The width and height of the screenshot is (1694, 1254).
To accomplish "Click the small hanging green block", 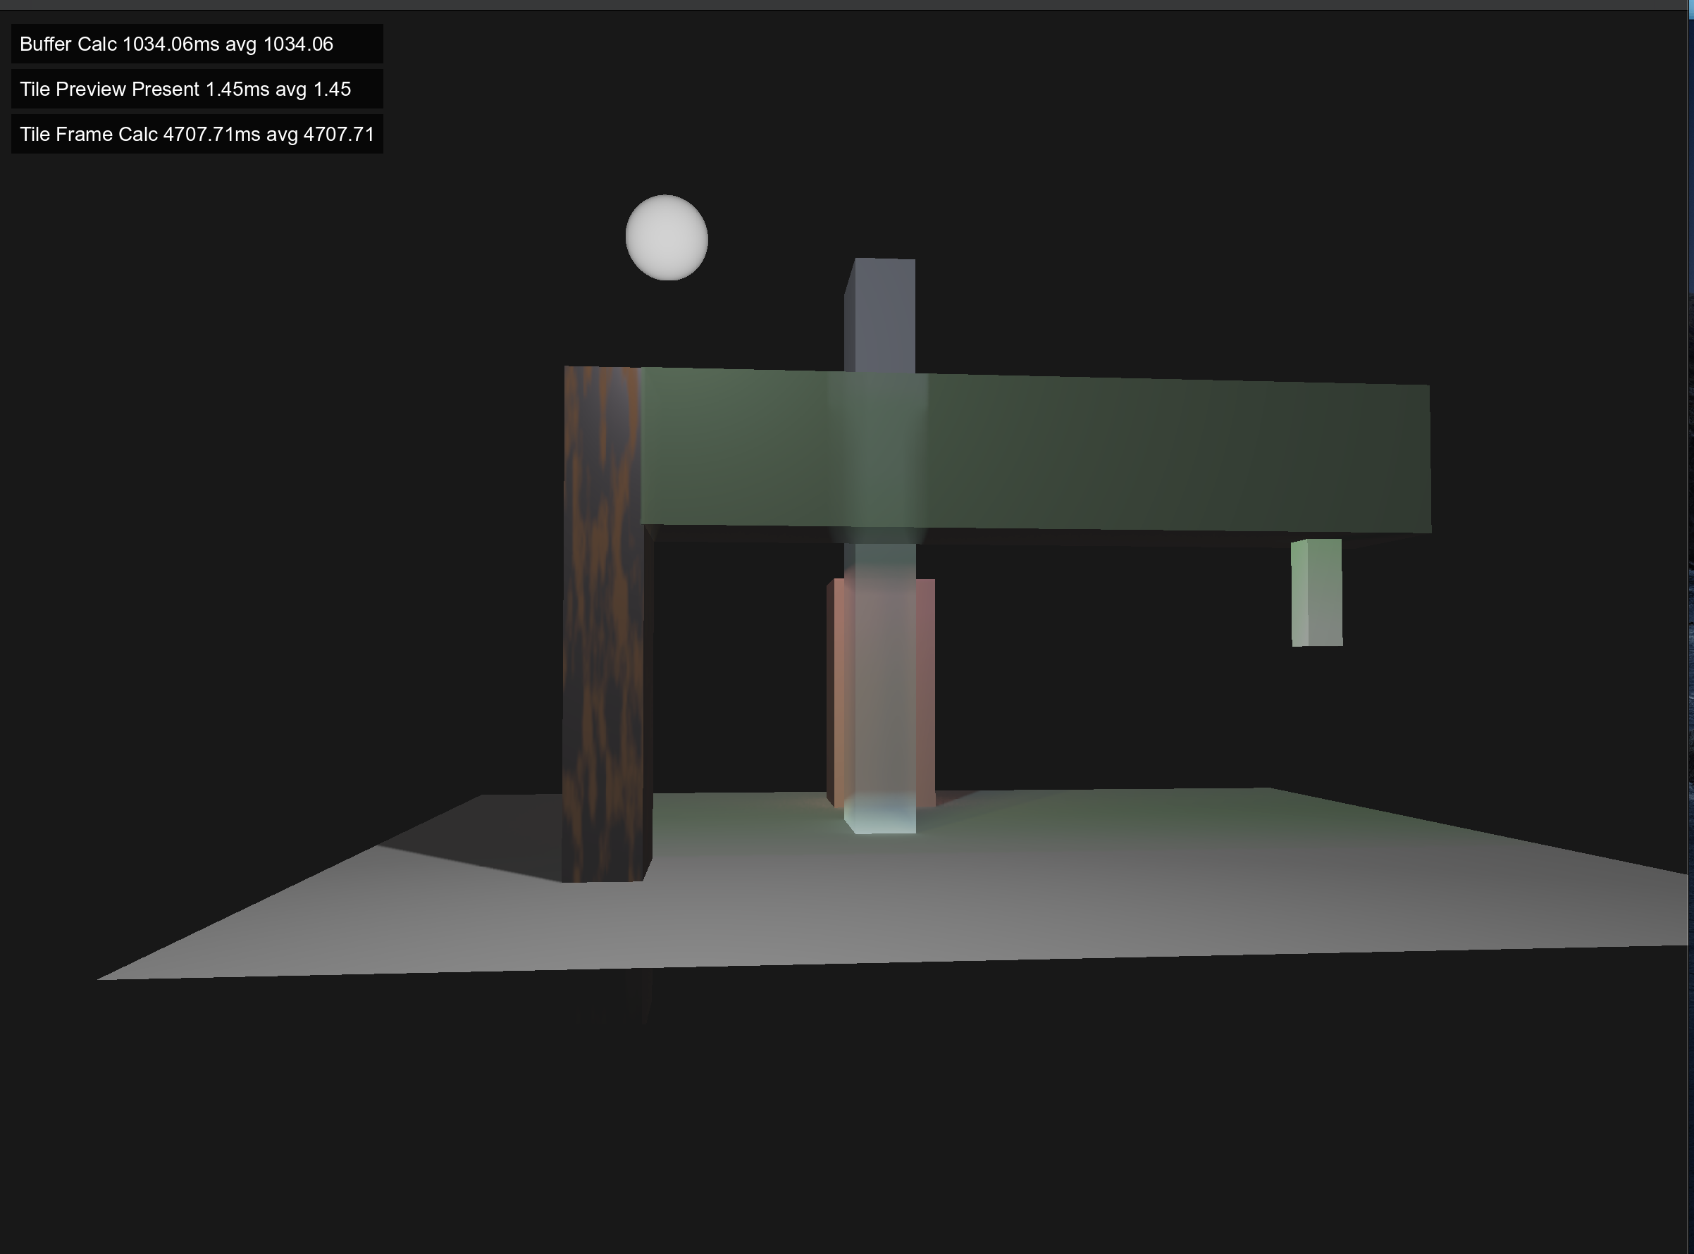I will tap(1316, 593).
